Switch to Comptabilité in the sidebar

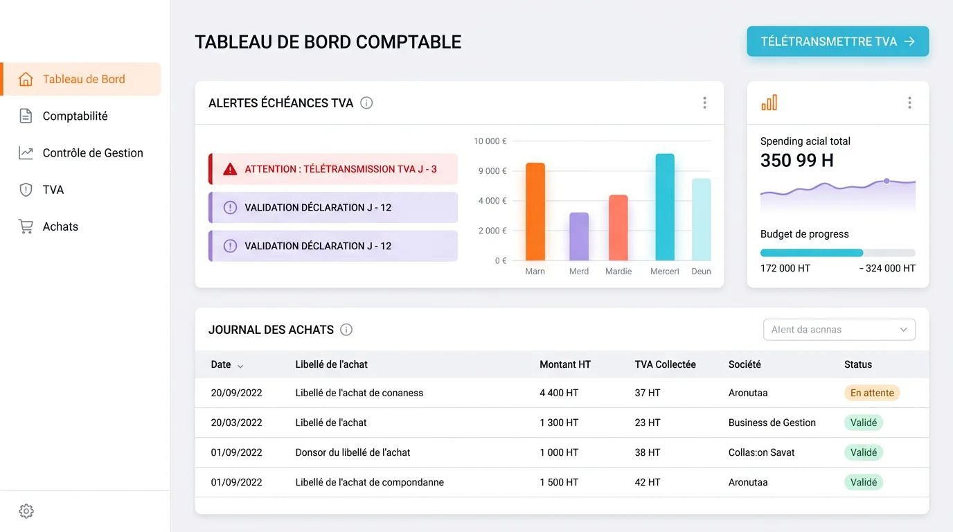(x=75, y=116)
